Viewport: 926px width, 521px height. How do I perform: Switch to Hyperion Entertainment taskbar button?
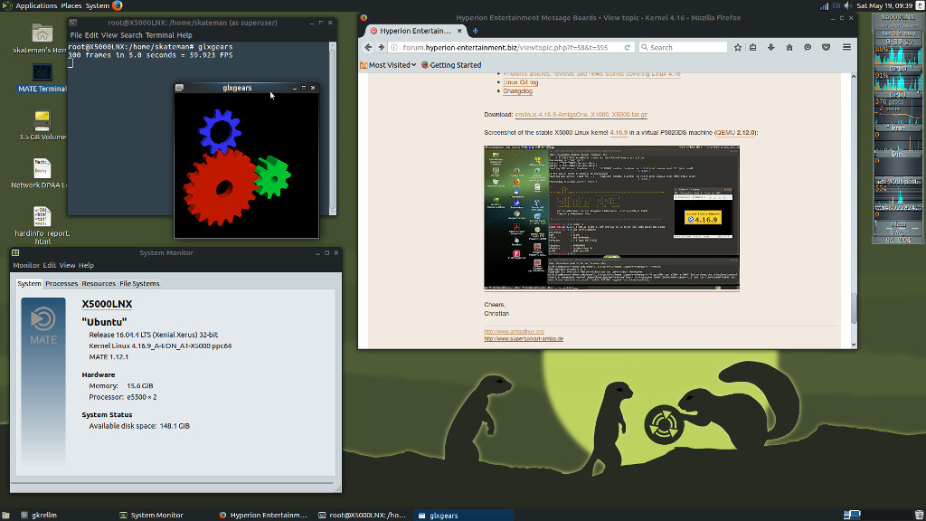coord(263,515)
